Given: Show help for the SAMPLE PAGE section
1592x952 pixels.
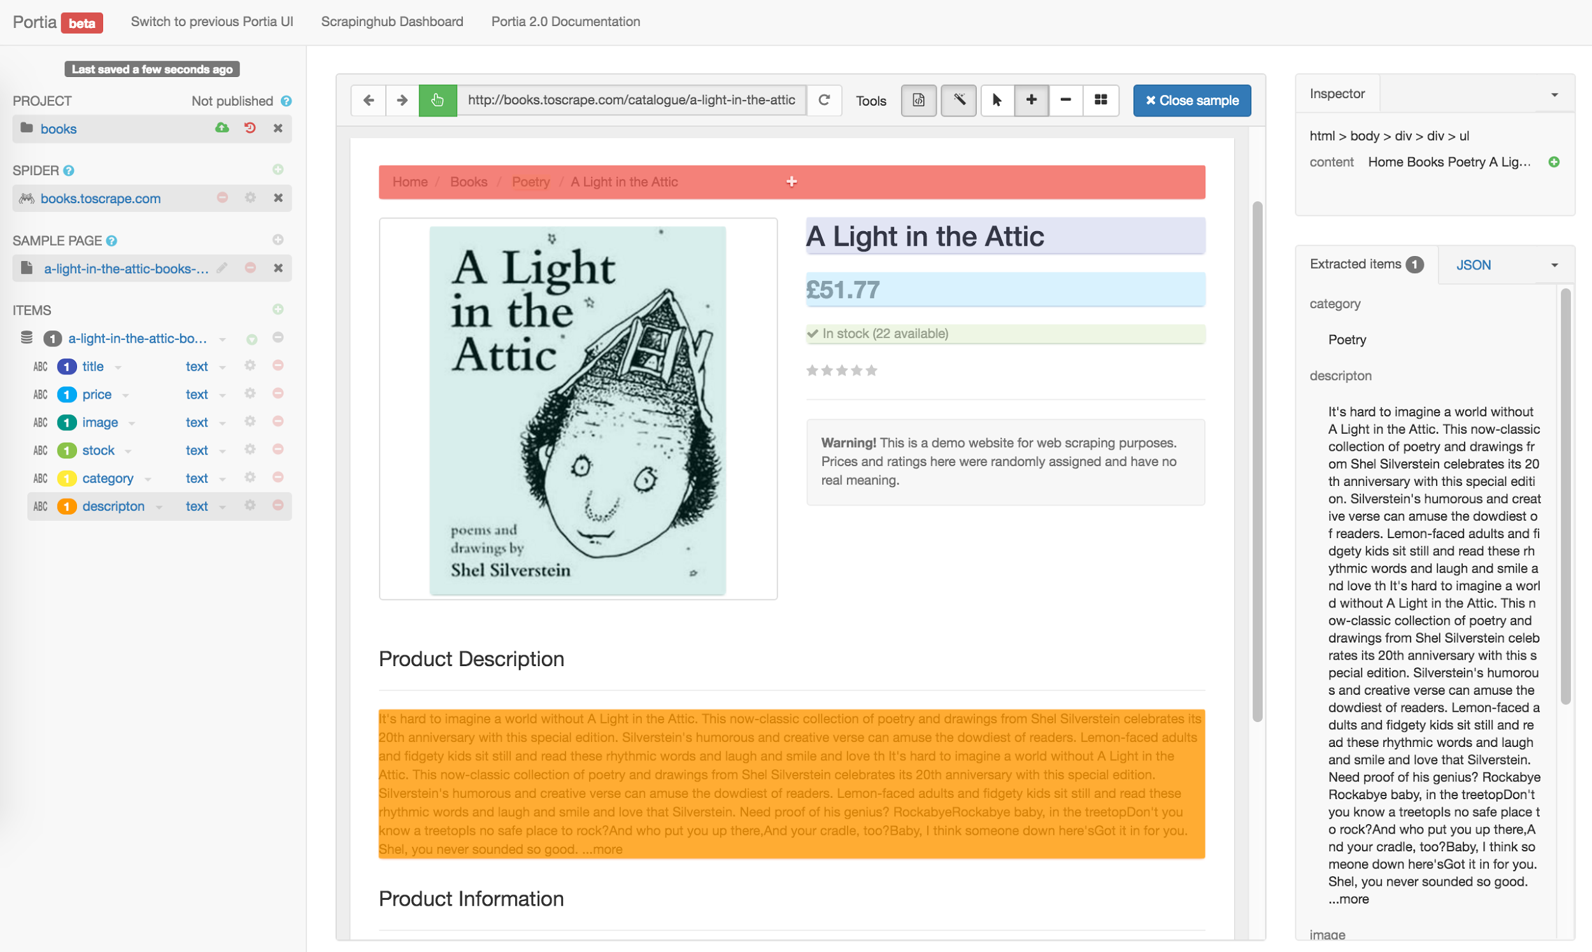Looking at the screenshot, I should (x=111, y=241).
